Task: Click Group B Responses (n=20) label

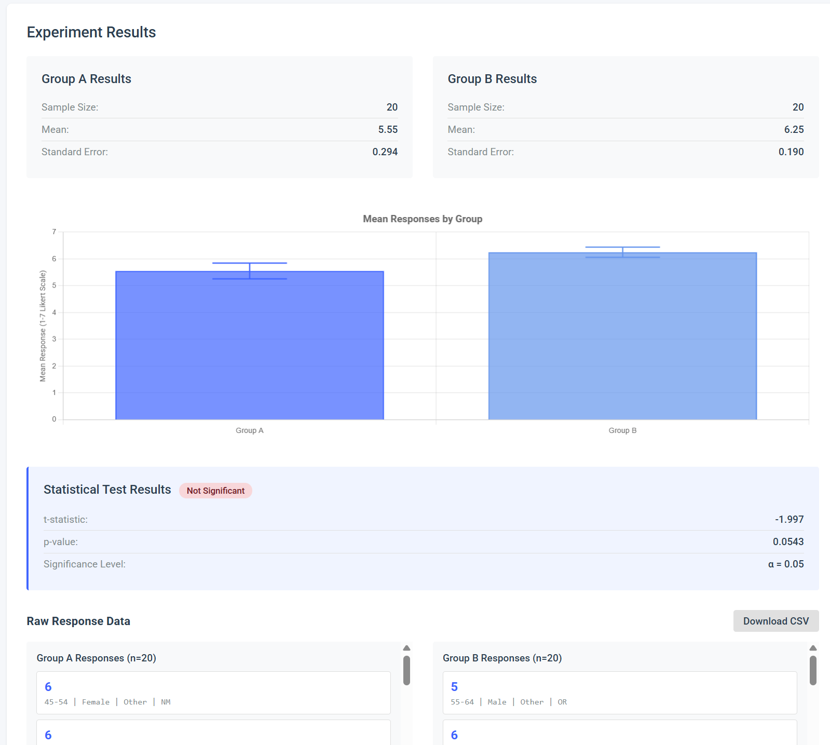Action: [502, 658]
